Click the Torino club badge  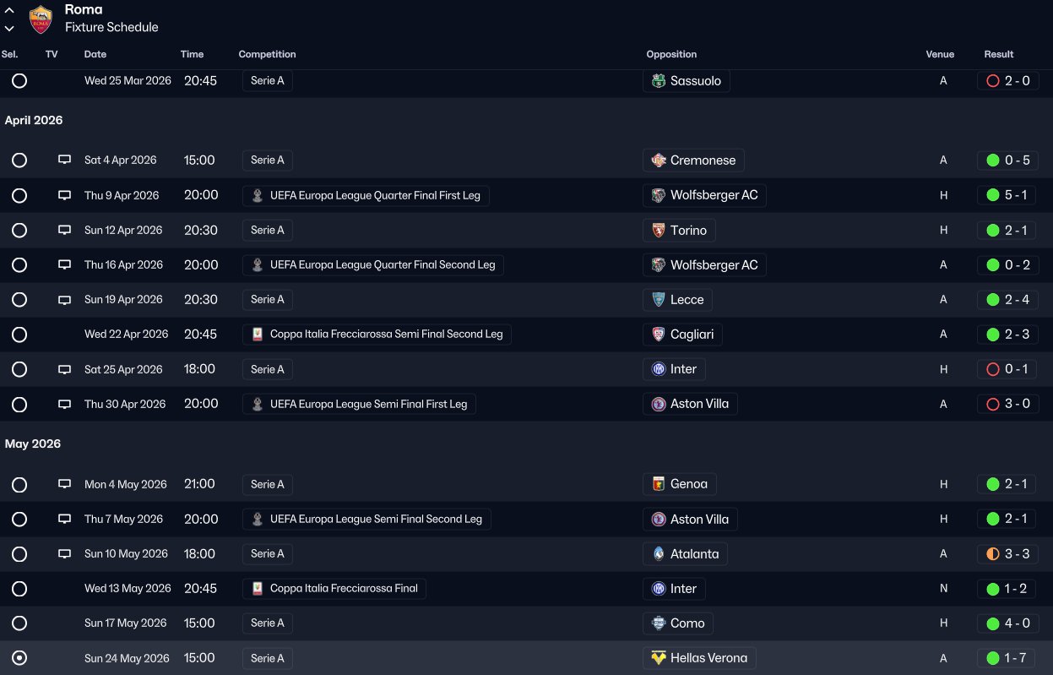click(x=659, y=230)
